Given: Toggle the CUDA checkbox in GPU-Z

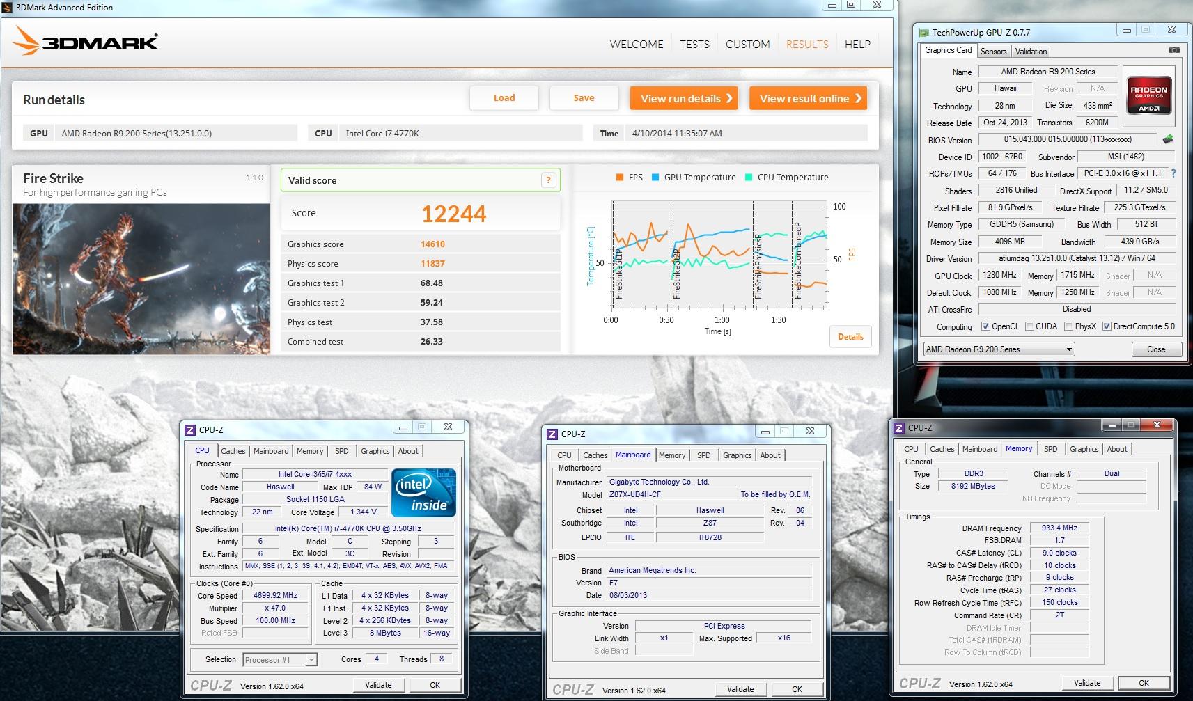Looking at the screenshot, I should [x=1029, y=326].
